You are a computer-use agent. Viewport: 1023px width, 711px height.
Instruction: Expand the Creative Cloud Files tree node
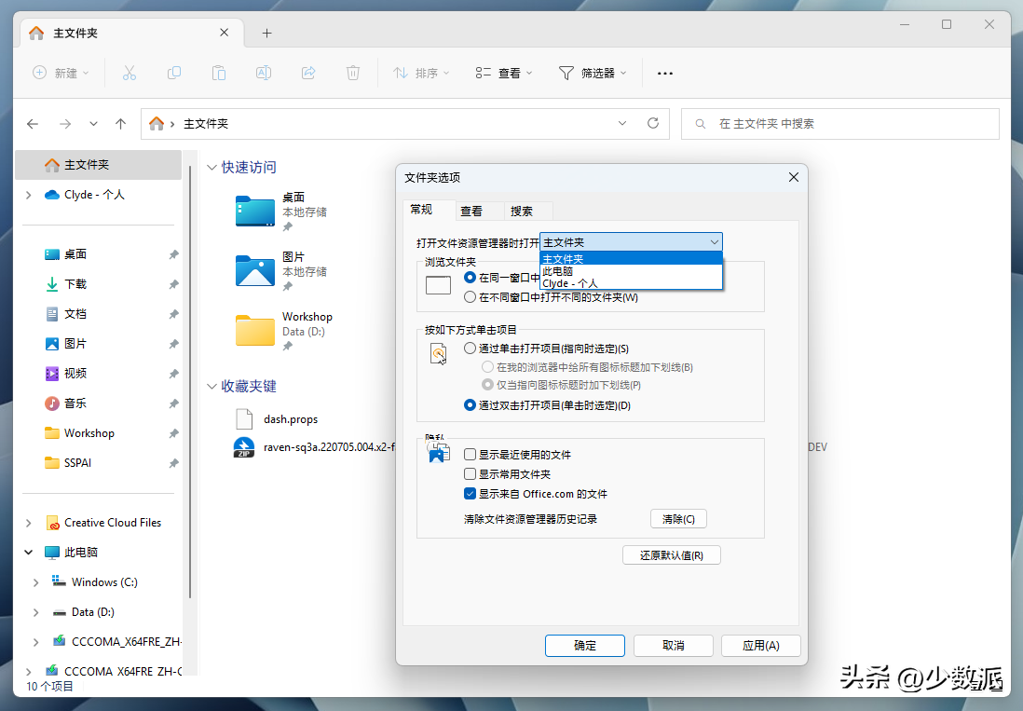coord(29,523)
